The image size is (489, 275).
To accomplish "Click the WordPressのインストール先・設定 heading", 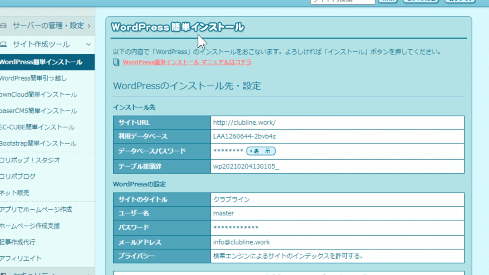I will (187, 86).
